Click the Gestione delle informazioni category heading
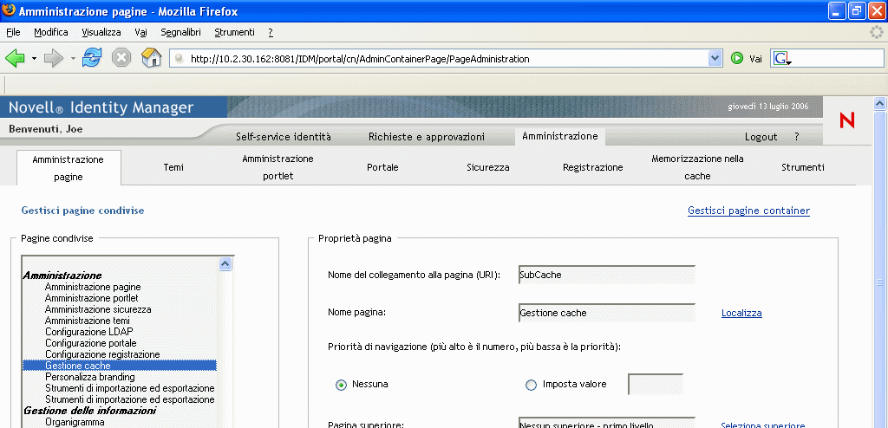 89,411
